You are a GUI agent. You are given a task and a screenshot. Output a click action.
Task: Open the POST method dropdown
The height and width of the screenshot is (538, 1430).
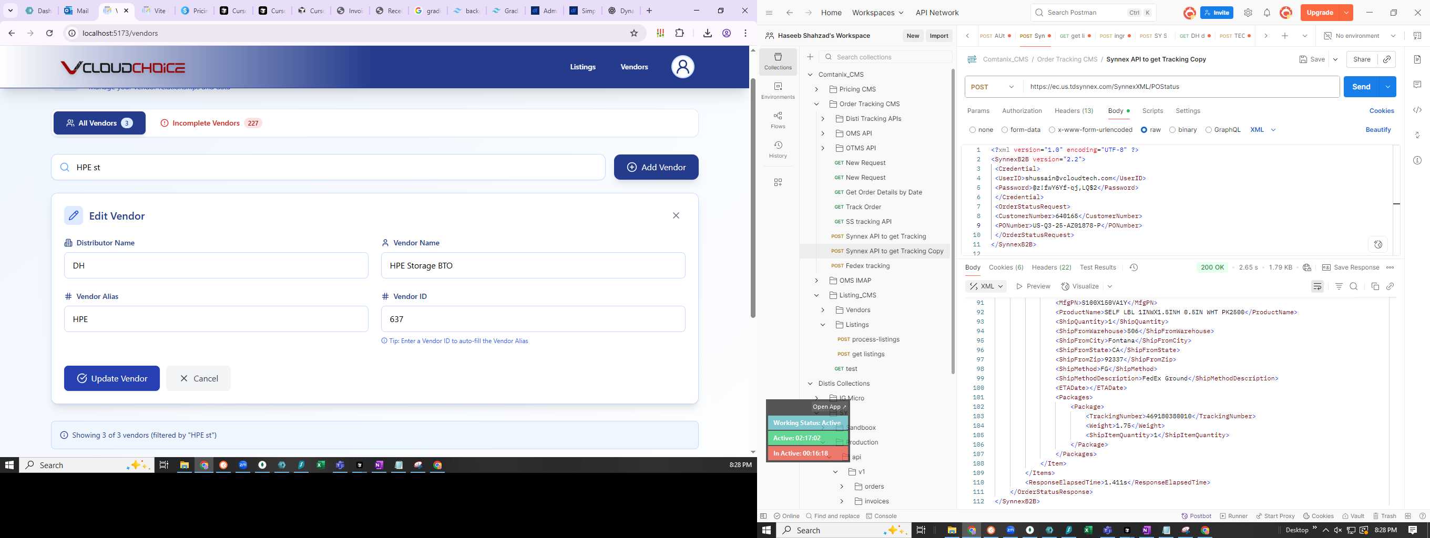click(993, 87)
